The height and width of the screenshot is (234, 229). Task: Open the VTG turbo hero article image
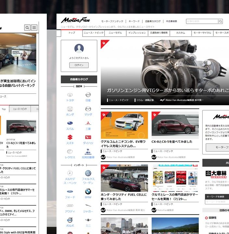pyautogui.click(x=165, y=72)
